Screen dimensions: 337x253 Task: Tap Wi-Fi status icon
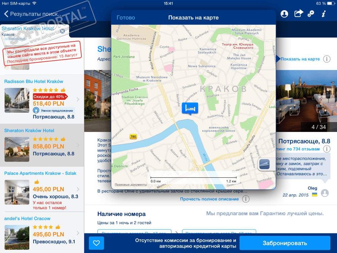tap(34, 3)
